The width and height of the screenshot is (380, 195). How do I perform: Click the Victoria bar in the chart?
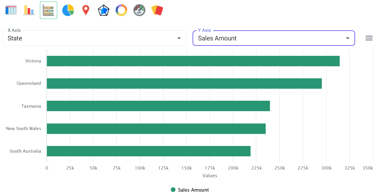point(192,61)
